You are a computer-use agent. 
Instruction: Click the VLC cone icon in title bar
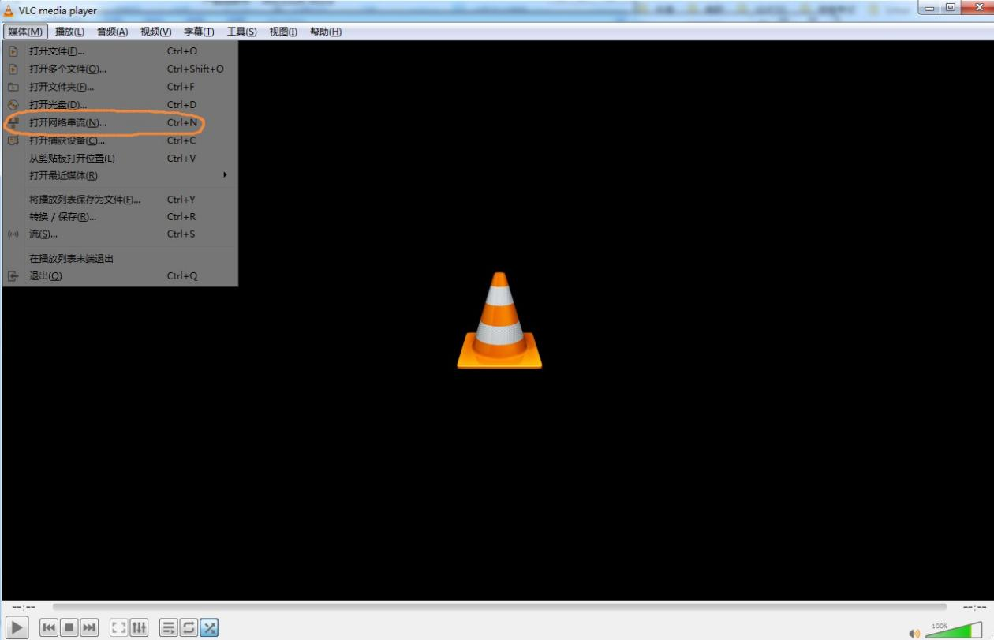(x=9, y=10)
